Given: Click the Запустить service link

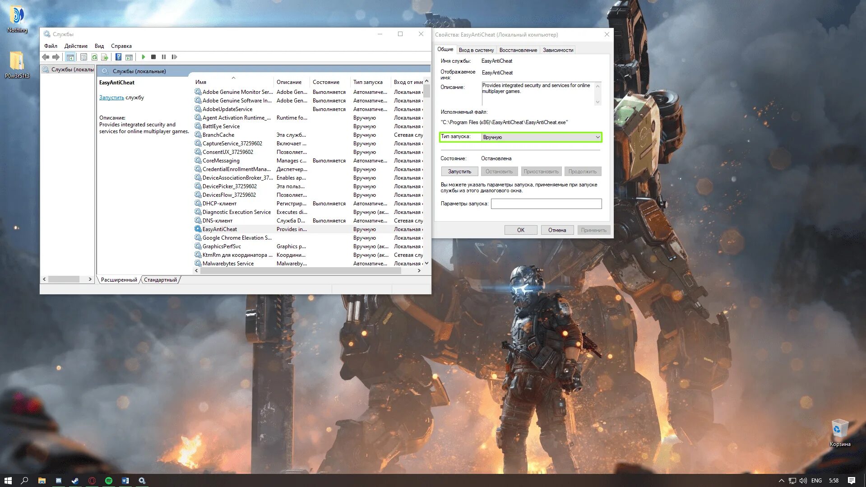Looking at the screenshot, I should point(111,97).
